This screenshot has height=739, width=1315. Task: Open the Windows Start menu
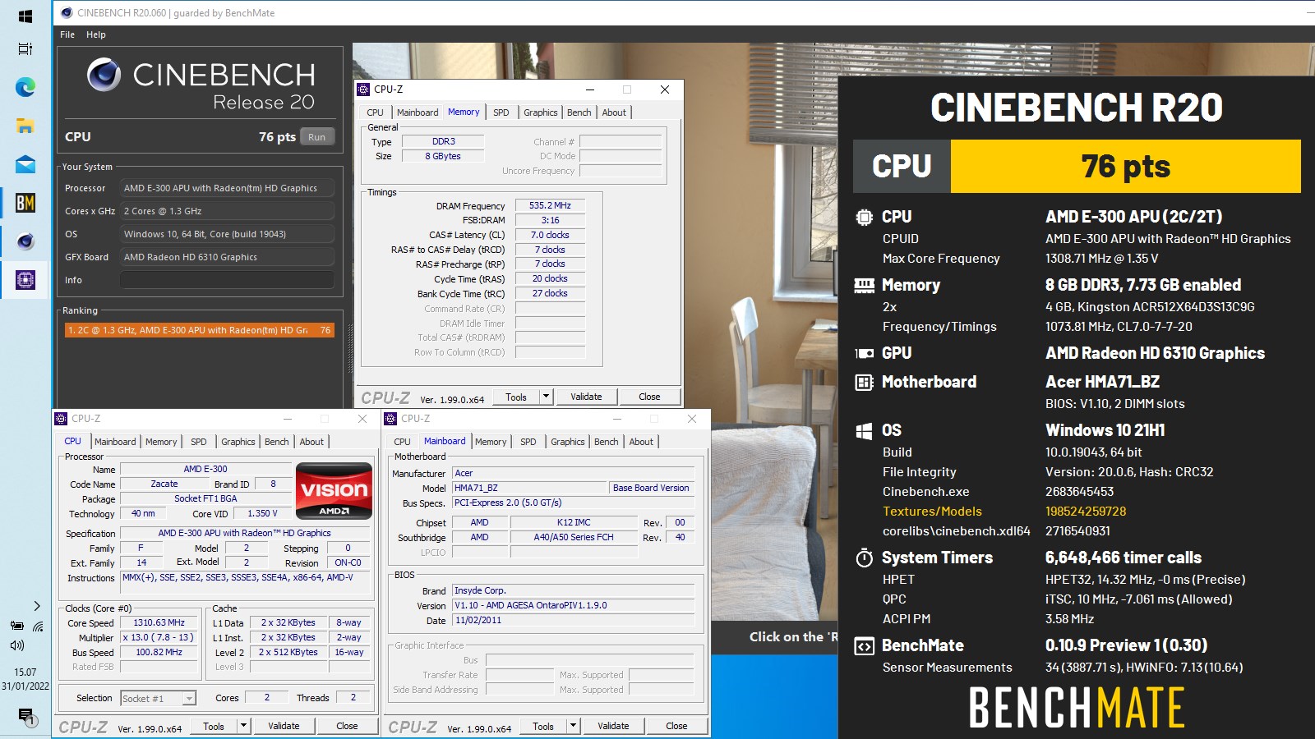click(x=25, y=16)
